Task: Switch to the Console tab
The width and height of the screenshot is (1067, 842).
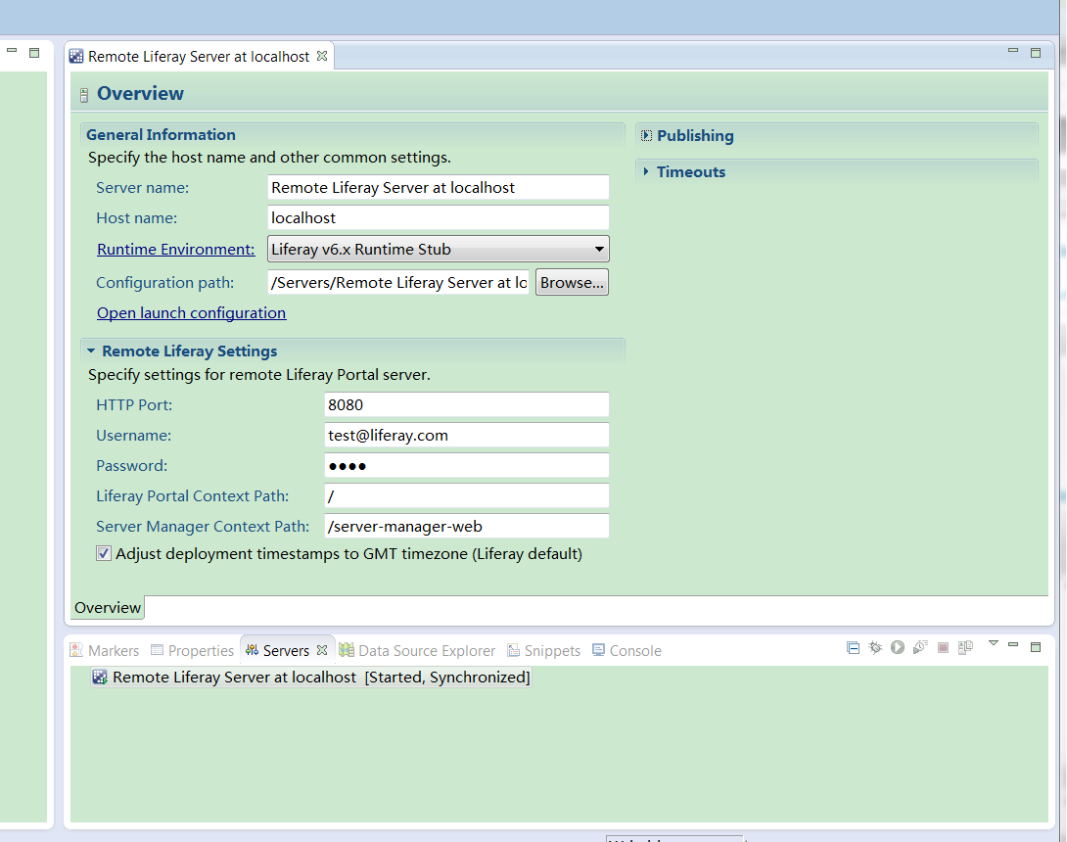Action: tap(626, 651)
